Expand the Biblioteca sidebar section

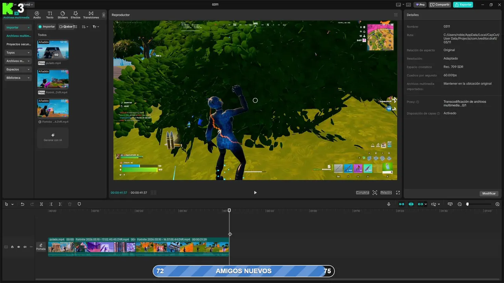[x=18, y=78]
